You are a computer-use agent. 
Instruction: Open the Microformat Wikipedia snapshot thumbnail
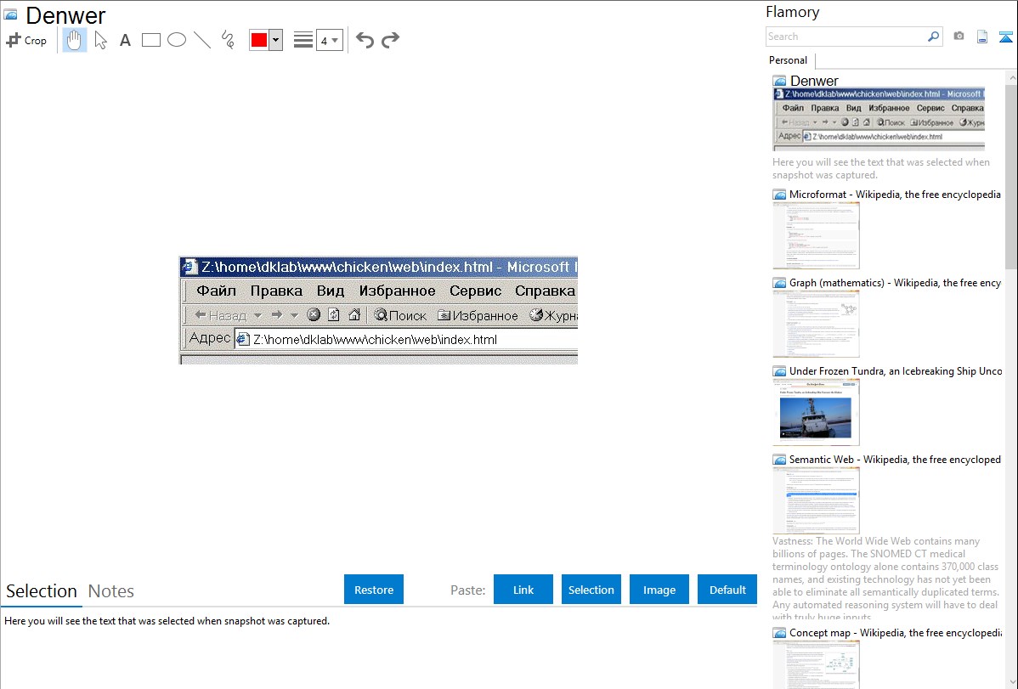[816, 235]
